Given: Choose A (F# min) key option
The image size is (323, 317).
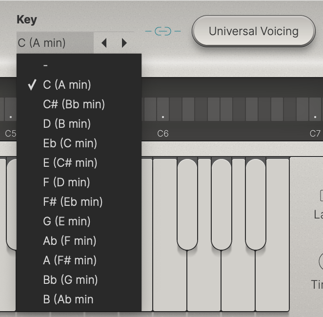Looking at the screenshot, I should [70, 260].
